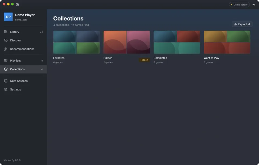This screenshot has width=259, height=165.
Task: Open the Favorites collection thumbnail
Action: (x=76, y=42)
